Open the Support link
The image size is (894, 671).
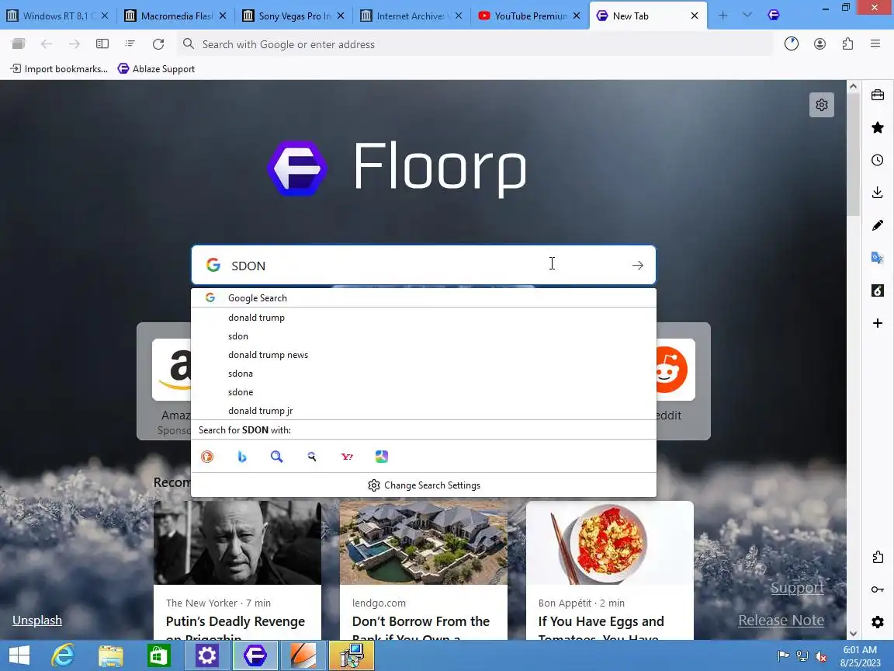click(x=797, y=588)
